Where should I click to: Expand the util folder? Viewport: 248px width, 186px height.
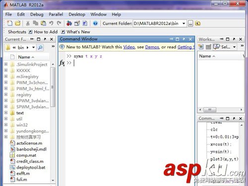tap(6, 119)
